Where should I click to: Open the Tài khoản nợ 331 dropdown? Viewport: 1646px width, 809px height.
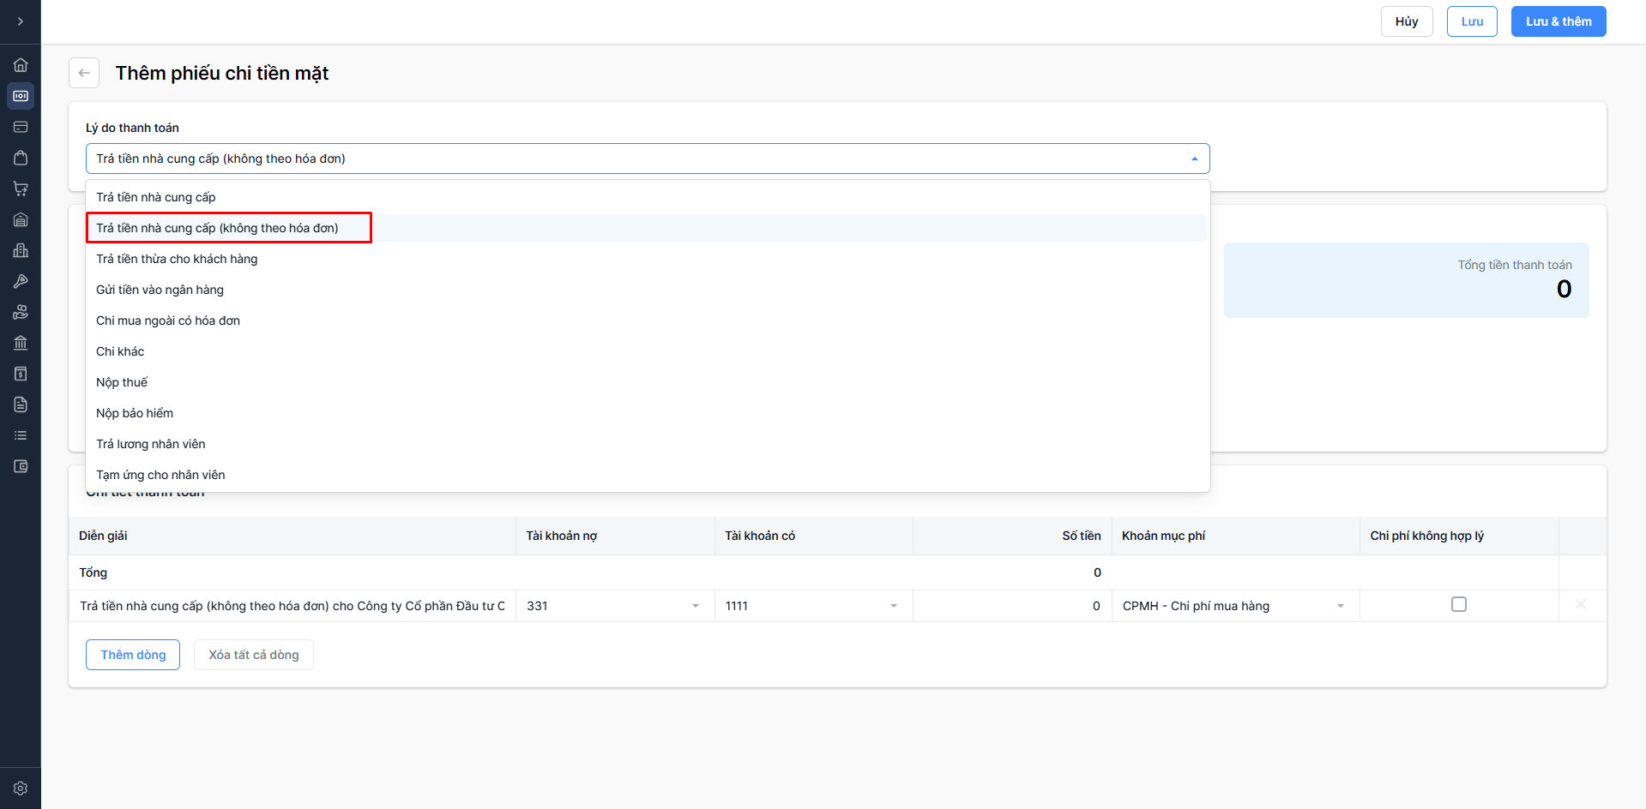click(614, 606)
